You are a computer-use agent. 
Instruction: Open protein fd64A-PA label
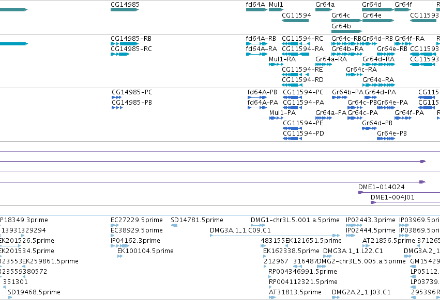263,103
